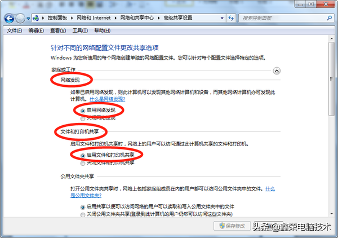Click the network icon in address bar

pyautogui.click(x=37, y=19)
